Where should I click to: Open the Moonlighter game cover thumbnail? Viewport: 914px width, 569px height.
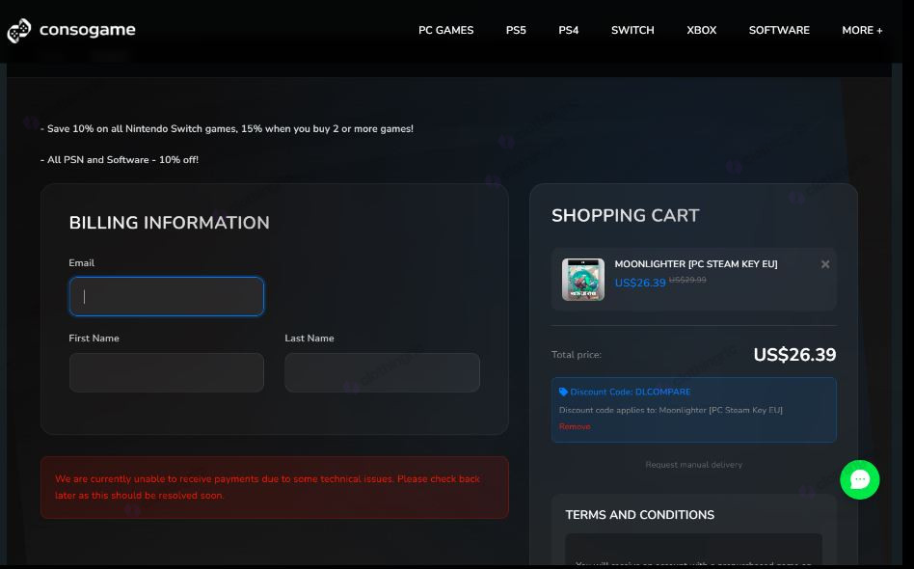(x=583, y=280)
